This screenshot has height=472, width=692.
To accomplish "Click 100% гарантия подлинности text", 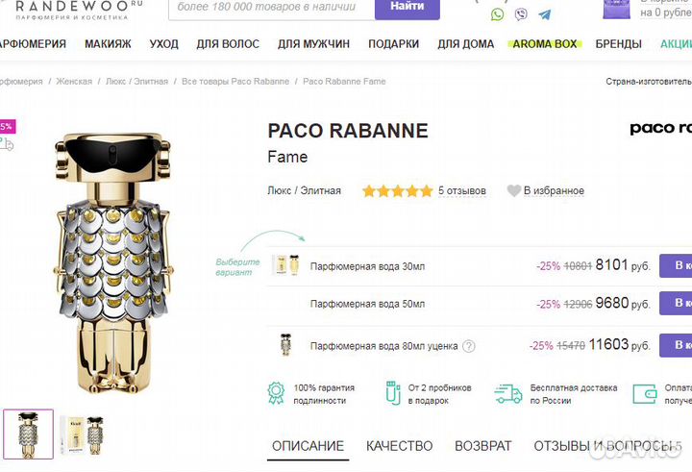I will tap(324, 394).
